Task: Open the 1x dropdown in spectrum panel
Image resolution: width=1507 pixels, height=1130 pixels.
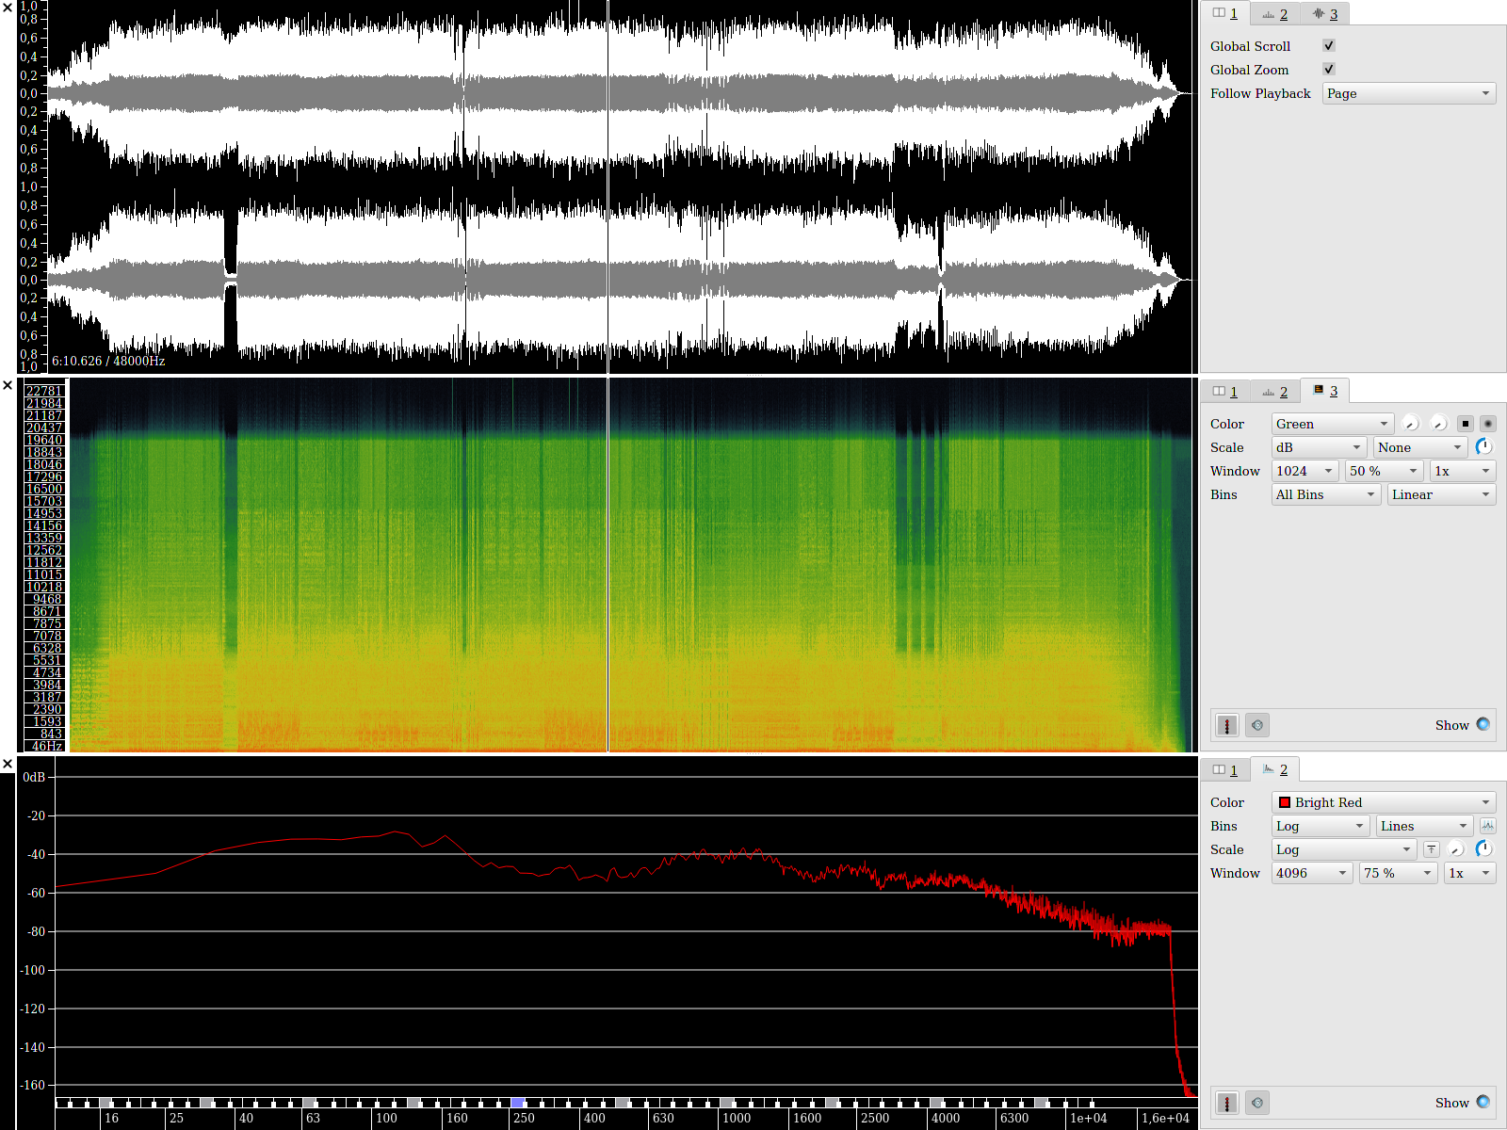Action: 1470,873
